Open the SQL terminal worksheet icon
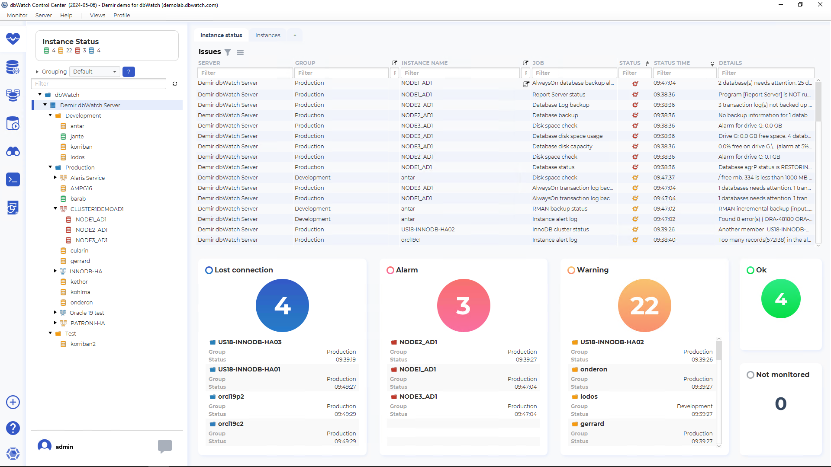 point(13,179)
